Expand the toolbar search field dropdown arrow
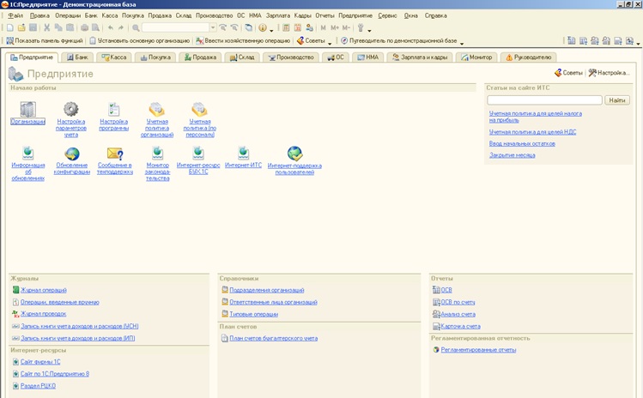The width and height of the screenshot is (643, 398). (213, 27)
